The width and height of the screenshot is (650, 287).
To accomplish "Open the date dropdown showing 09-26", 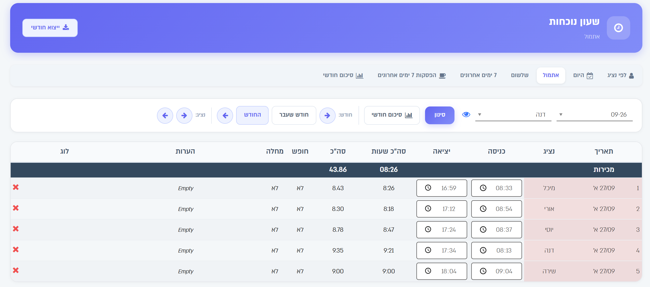I will pyautogui.click(x=594, y=115).
